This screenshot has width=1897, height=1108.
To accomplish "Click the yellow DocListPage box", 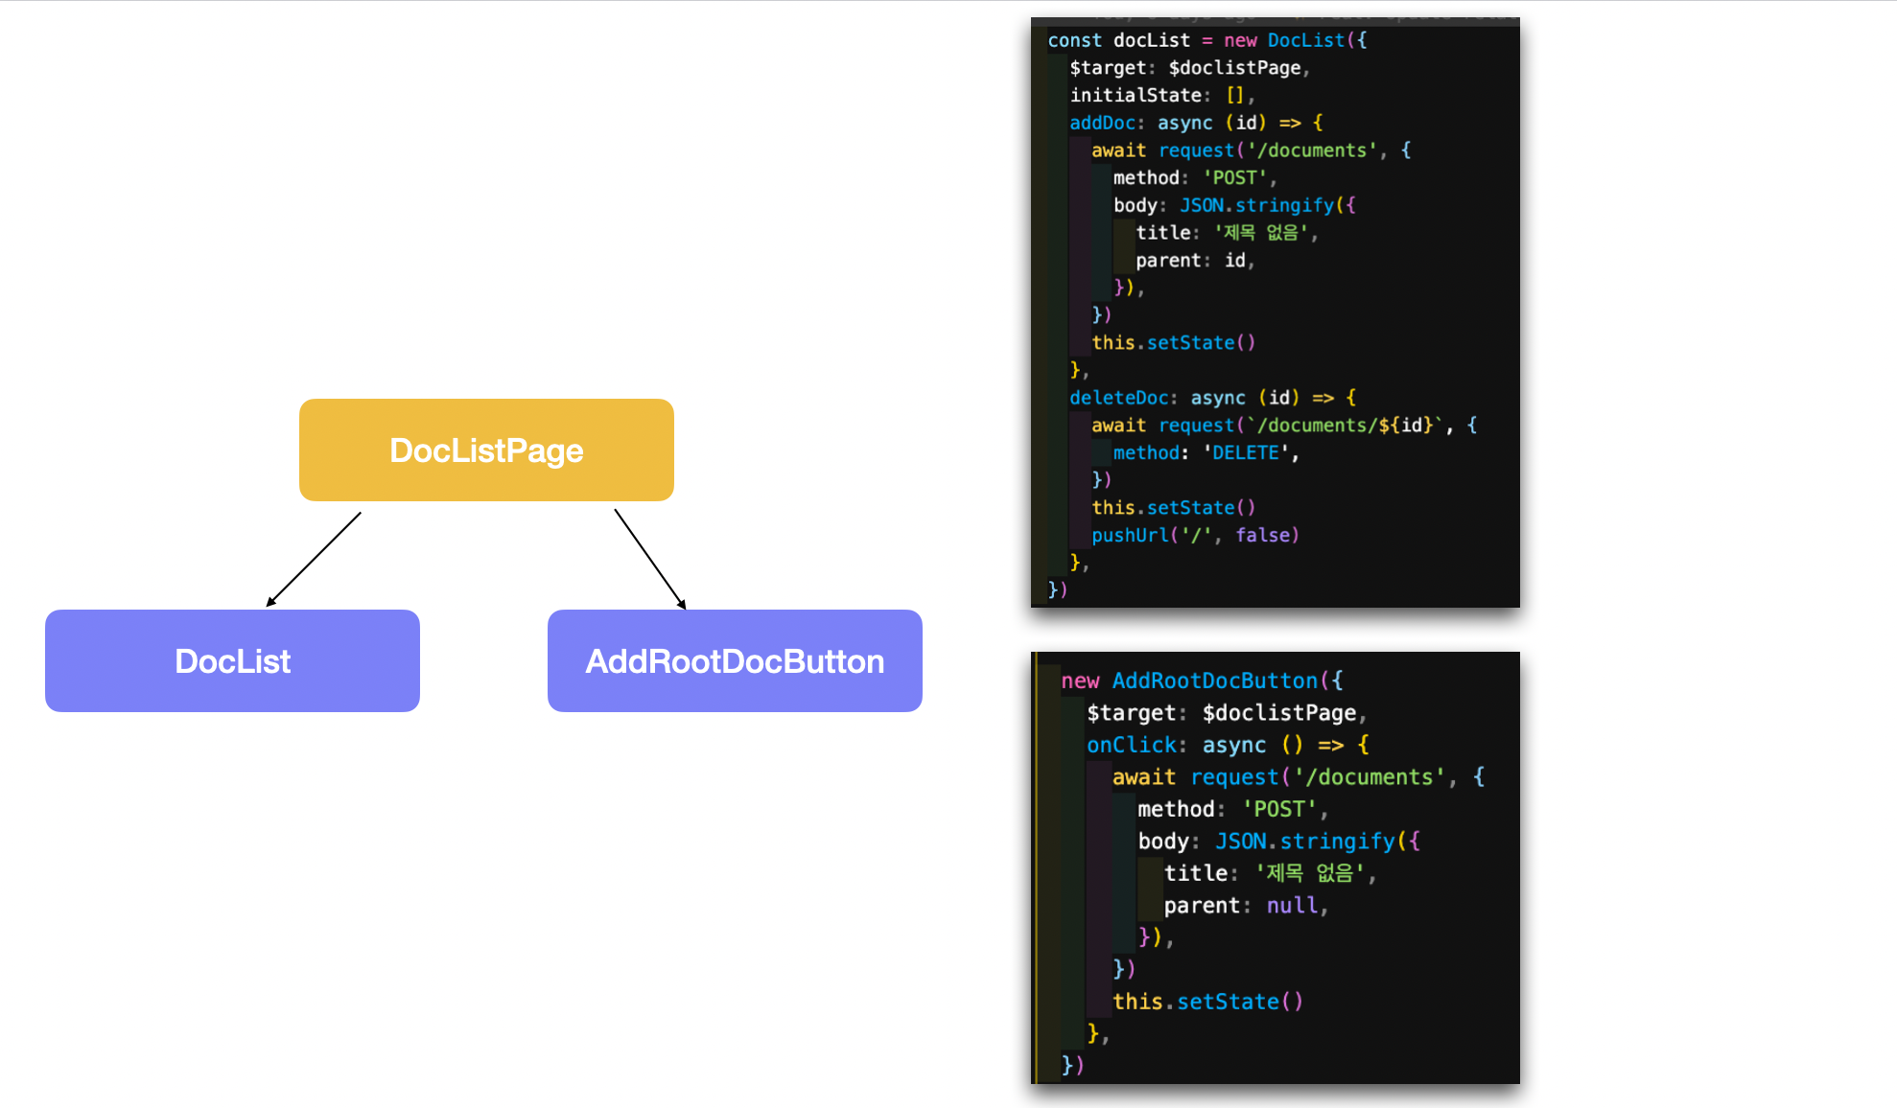I will click(x=486, y=450).
